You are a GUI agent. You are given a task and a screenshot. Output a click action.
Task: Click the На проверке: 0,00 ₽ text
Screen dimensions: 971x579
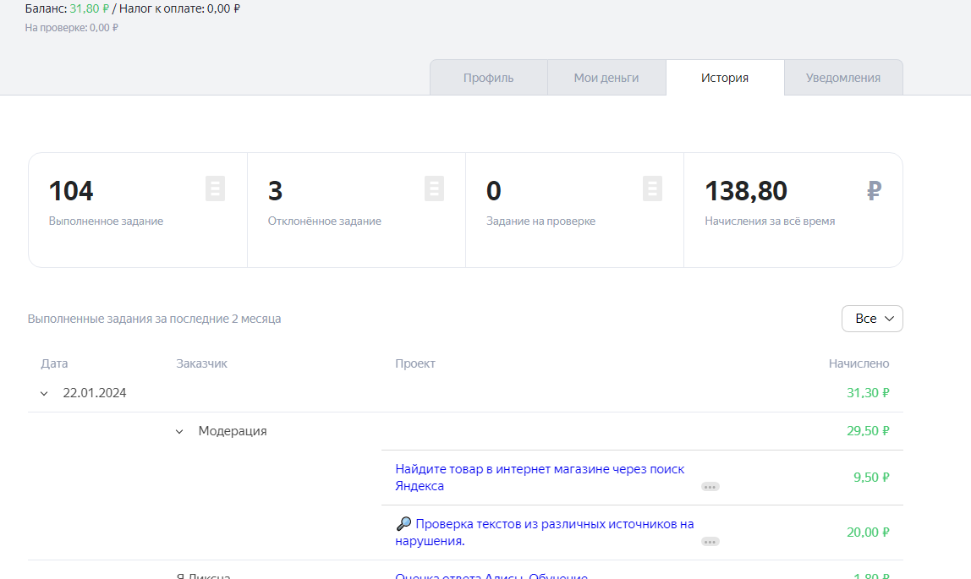coord(71,28)
